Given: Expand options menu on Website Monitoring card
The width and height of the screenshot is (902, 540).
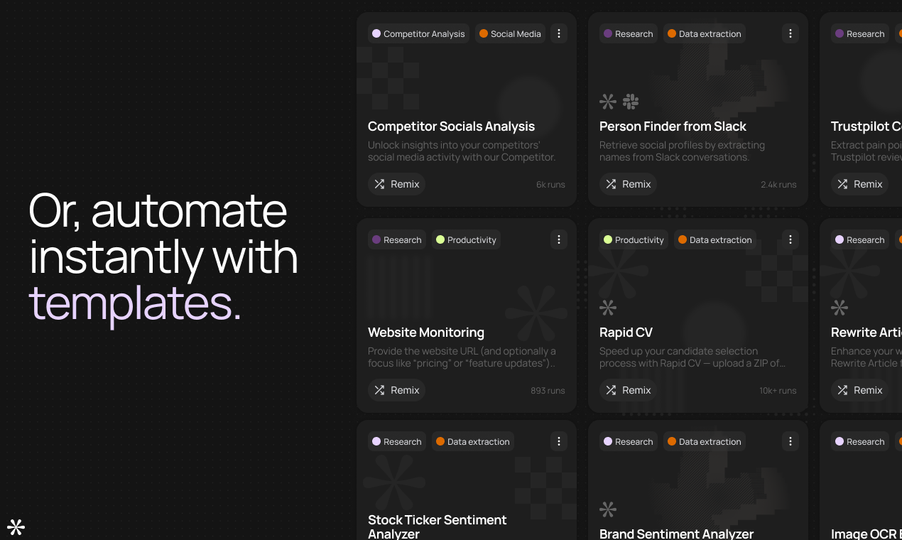Looking at the screenshot, I should (559, 240).
